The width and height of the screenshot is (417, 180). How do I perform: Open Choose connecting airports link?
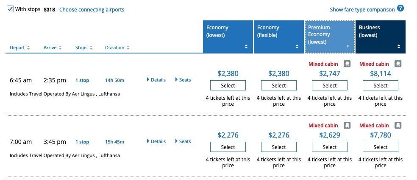coord(92,9)
